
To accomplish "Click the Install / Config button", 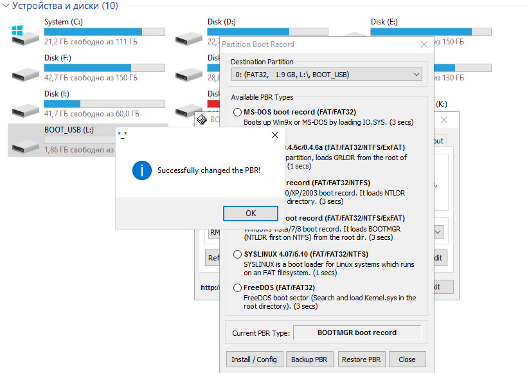I will pyautogui.click(x=254, y=359).
